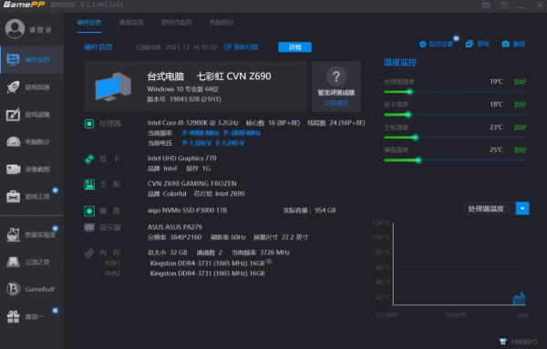Open the 游戏工具 toolbox sidebar item
This screenshot has width=547, height=349.
tap(32, 197)
